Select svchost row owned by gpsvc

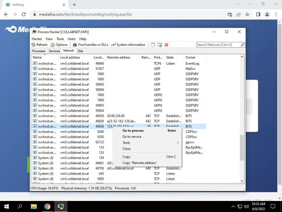[x=118, y=142]
